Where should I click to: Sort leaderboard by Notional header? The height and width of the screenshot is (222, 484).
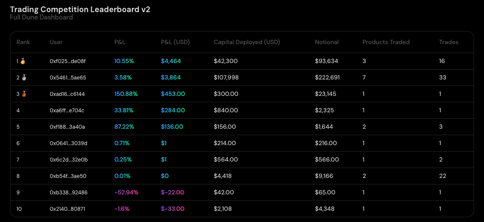click(x=327, y=42)
